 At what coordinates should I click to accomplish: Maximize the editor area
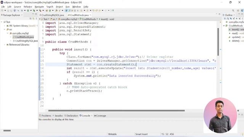pyautogui.click(x=220, y=14)
